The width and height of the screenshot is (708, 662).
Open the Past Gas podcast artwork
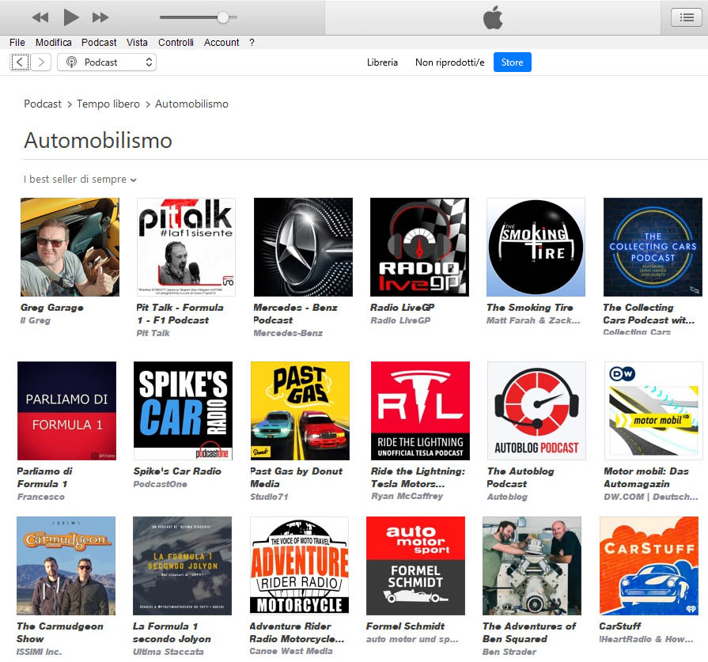pos(300,410)
